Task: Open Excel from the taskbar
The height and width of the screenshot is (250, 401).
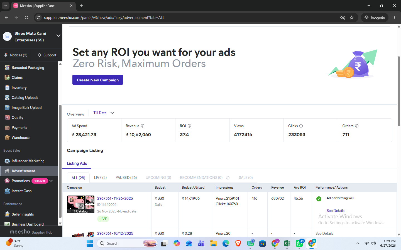Action: 287,244
